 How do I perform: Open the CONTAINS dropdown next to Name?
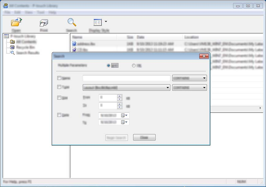(x=189, y=78)
